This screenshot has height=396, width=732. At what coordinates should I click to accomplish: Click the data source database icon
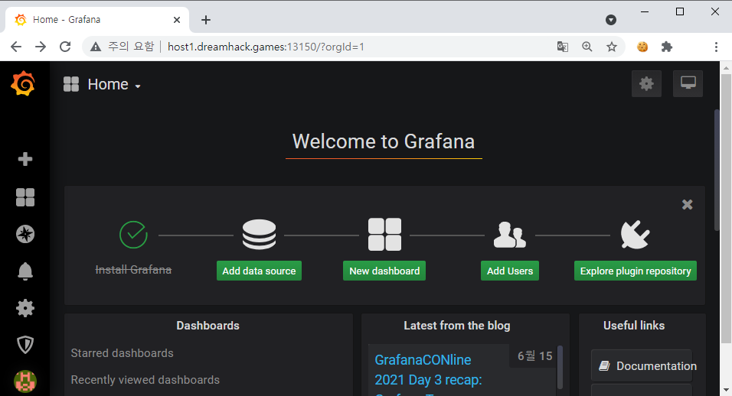pyautogui.click(x=259, y=235)
